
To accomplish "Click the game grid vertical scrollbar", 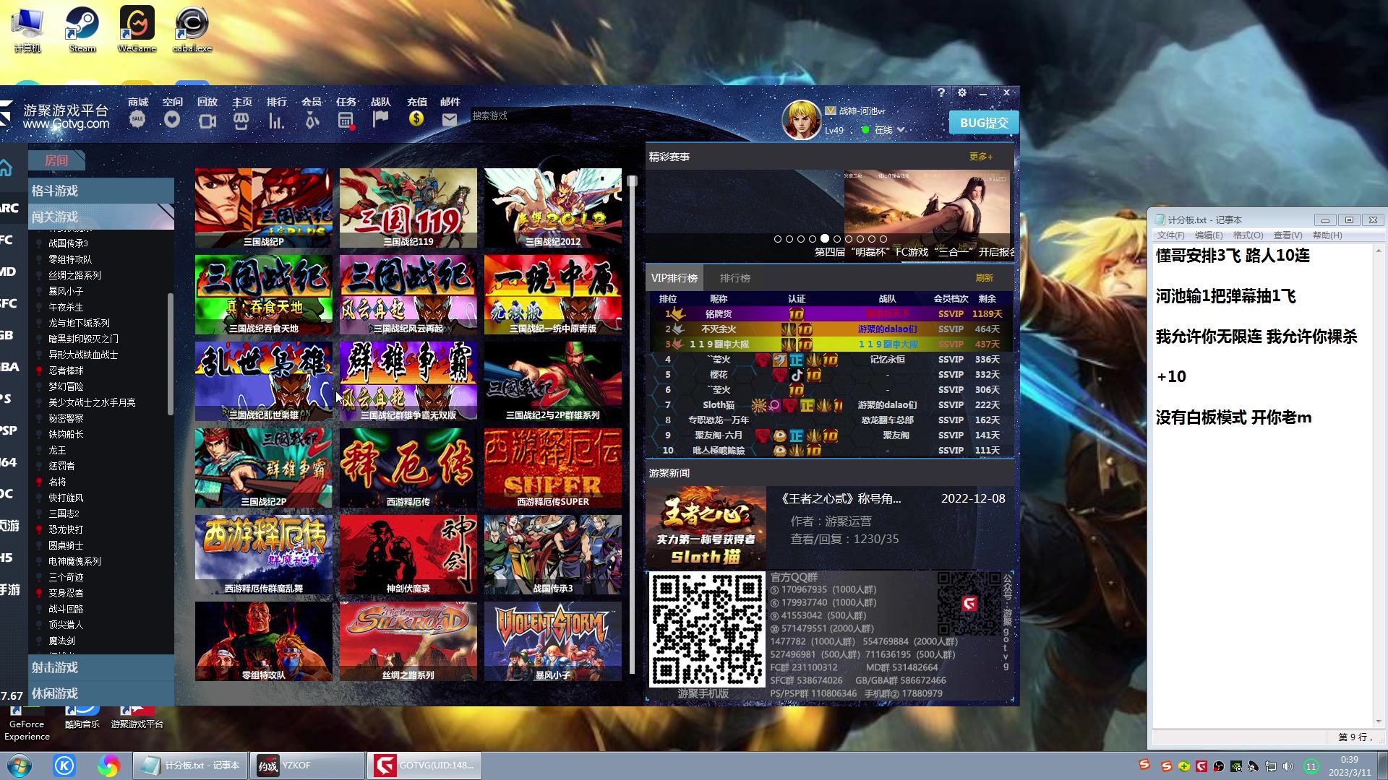I will click(632, 426).
